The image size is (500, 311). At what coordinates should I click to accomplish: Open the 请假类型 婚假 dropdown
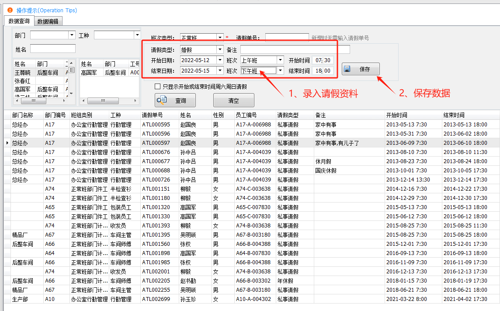(220, 50)
